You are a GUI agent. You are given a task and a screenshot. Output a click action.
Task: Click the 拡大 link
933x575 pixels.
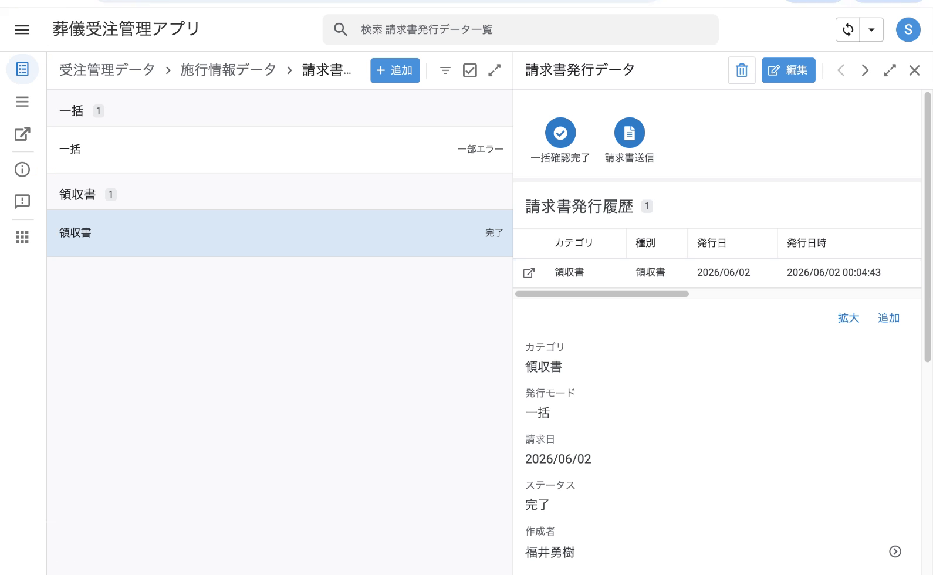(x=849, y=318)
